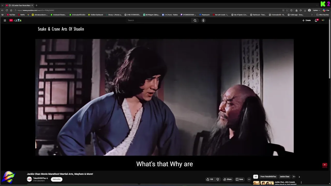
Task: Subscribe to TokuSHOUTsu
Action: 57,179
